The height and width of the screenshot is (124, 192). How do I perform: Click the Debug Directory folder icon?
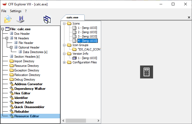tap(12, 79)
